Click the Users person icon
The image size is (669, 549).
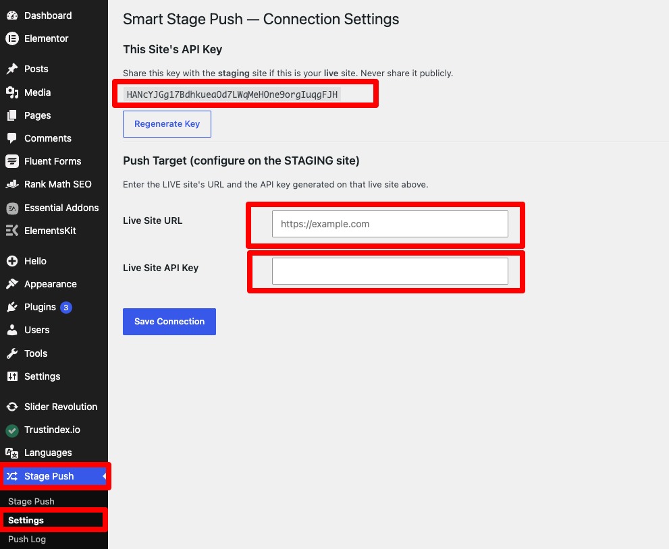[12, 330]
